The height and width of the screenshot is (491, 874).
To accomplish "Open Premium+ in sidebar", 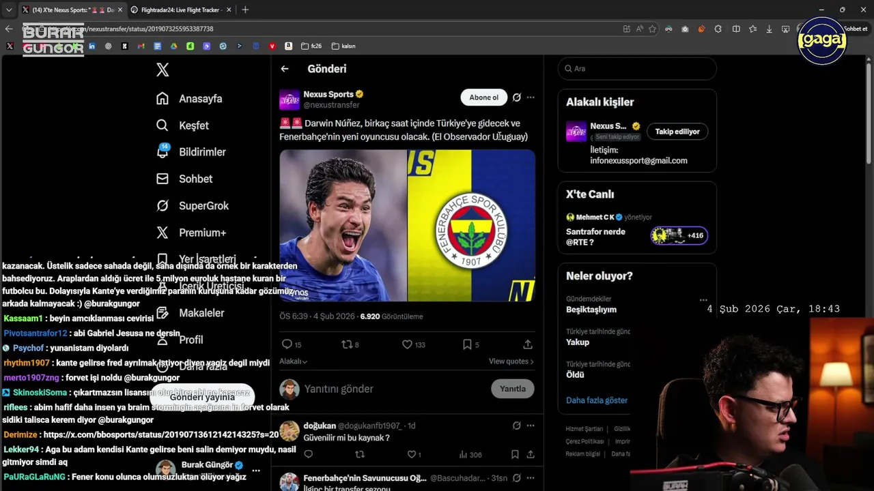I will (x=191, y=233).
